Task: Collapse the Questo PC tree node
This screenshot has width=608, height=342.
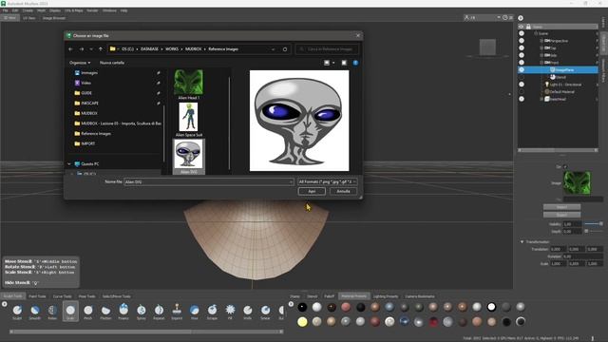Action: 69,164
